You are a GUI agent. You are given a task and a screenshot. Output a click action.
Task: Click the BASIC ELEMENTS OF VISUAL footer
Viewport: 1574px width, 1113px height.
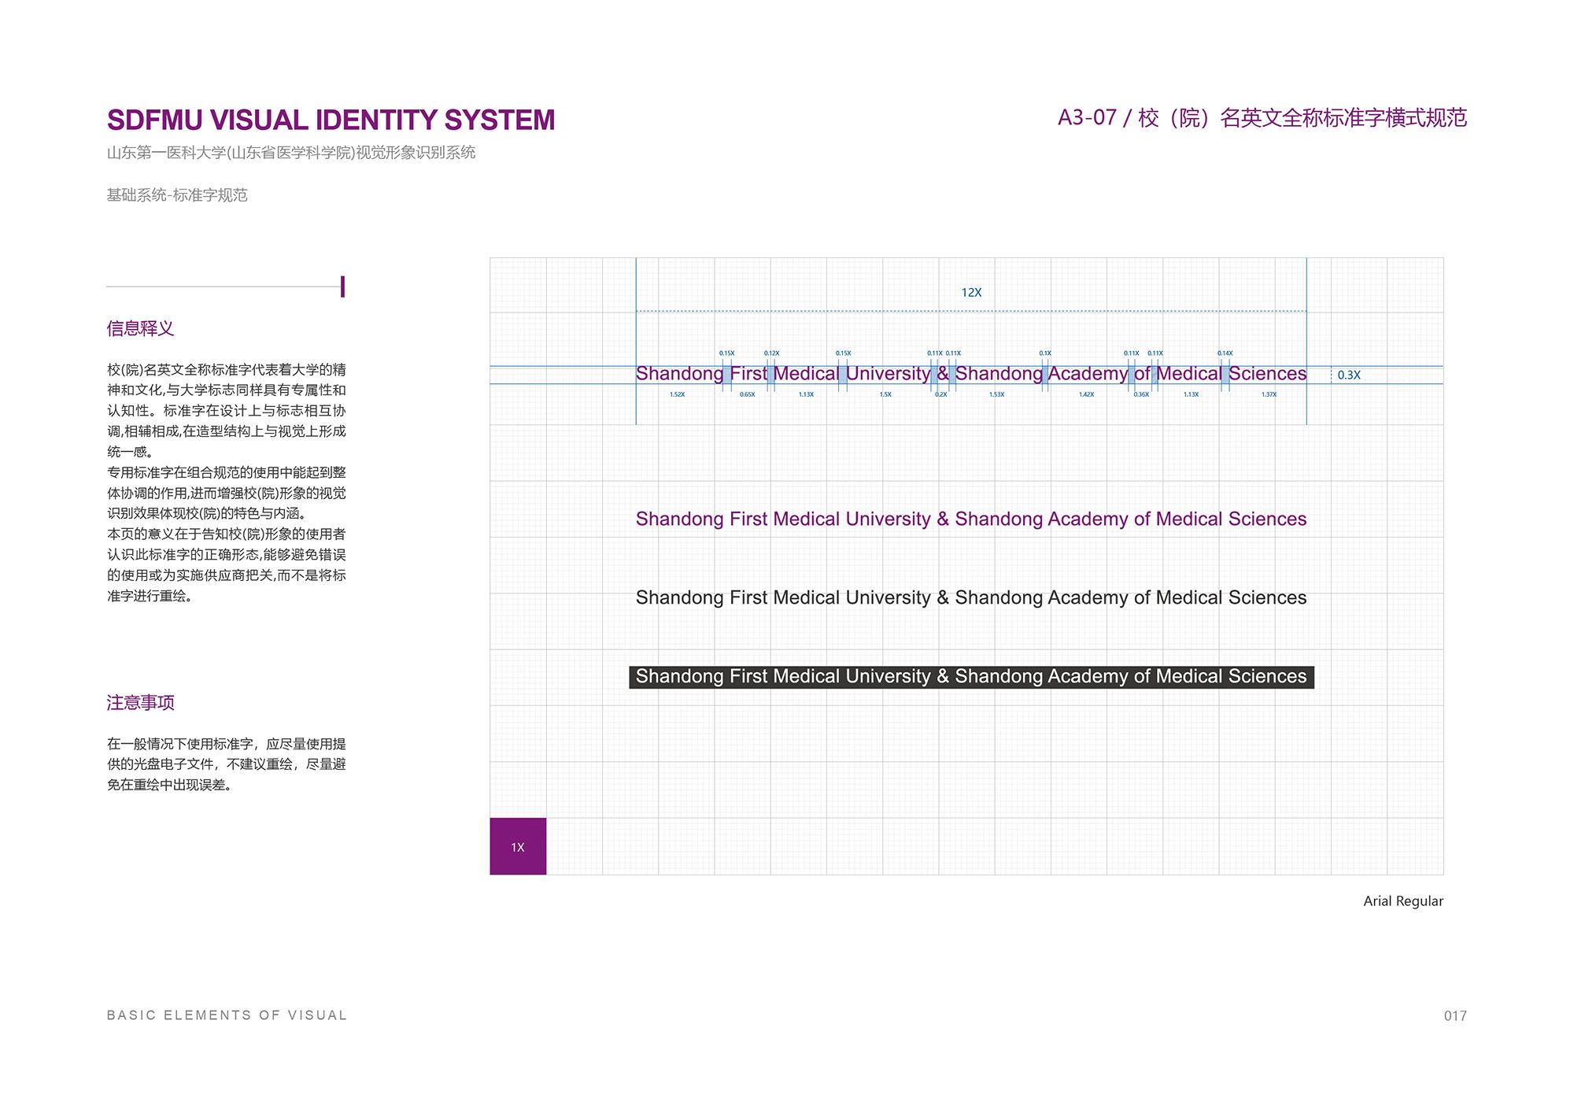pos(227,1015)
